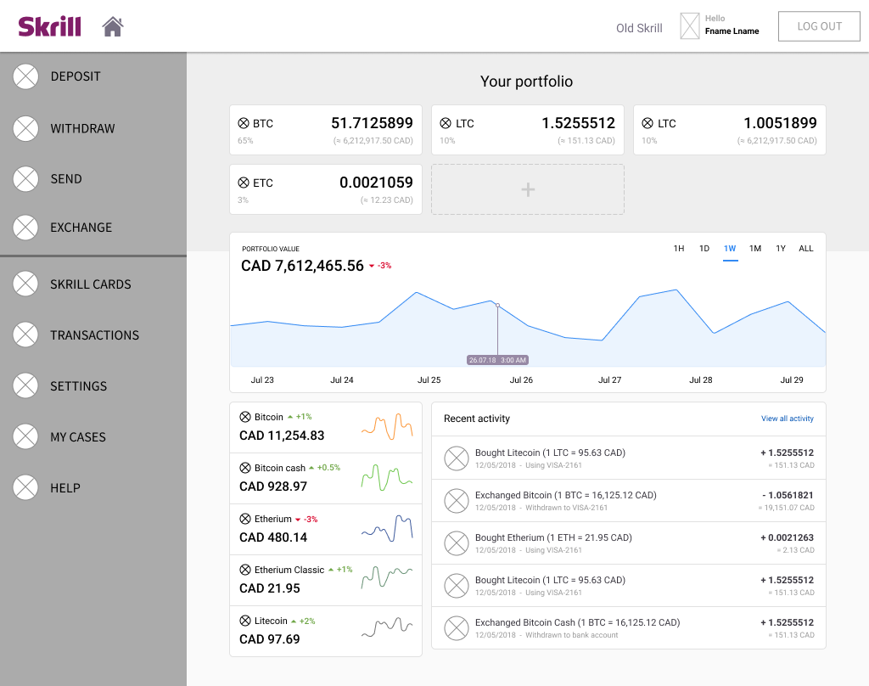Click the Bitcoin cash coin icon
This screenshot has width=869, height=686.
[x=245, y=468]
